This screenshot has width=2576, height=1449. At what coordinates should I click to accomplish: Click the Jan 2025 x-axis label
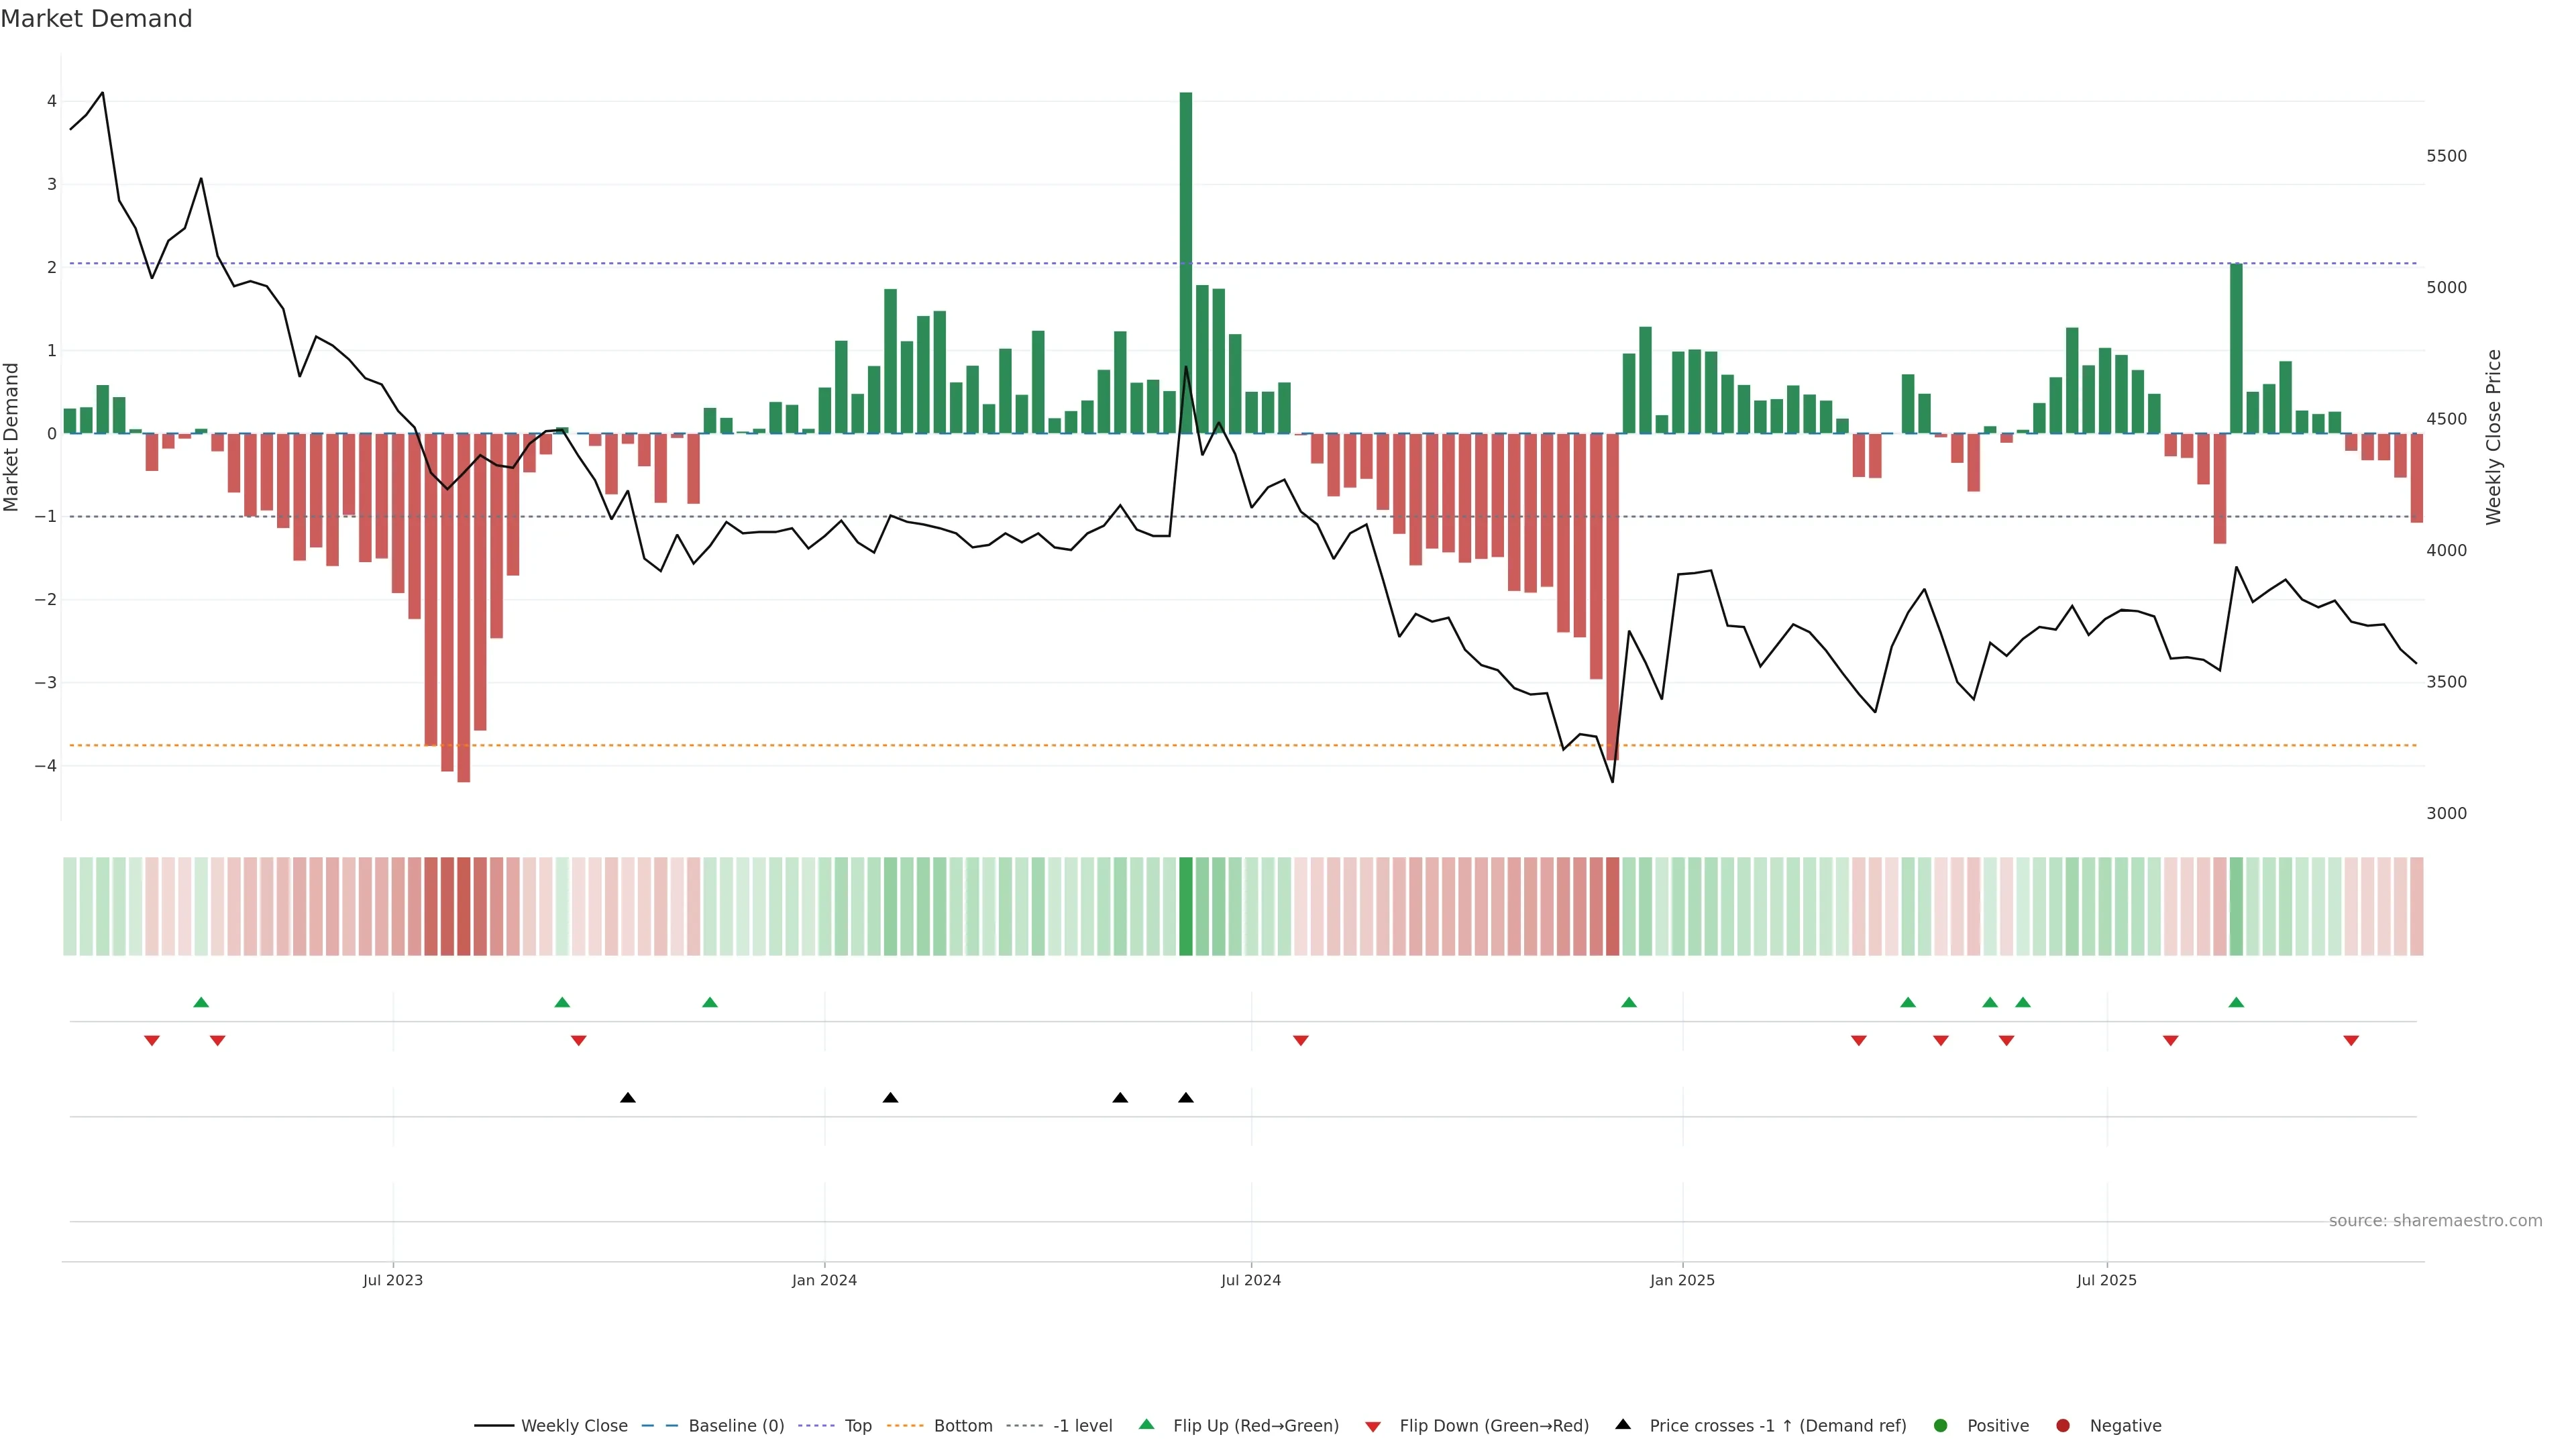click(x=1682, y=1280)
